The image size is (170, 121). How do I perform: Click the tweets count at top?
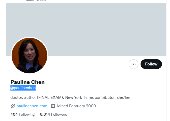[36, 1]
